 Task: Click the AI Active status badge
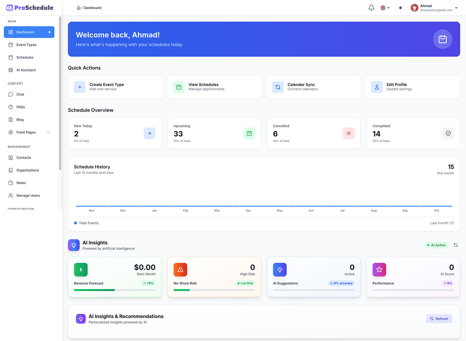tap(436, 245)
